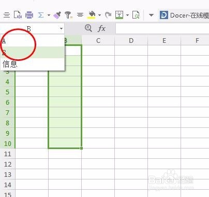Choose the 信息 name in the dropdown
This screenshot has height=197, width=209.
pos(33,64)
